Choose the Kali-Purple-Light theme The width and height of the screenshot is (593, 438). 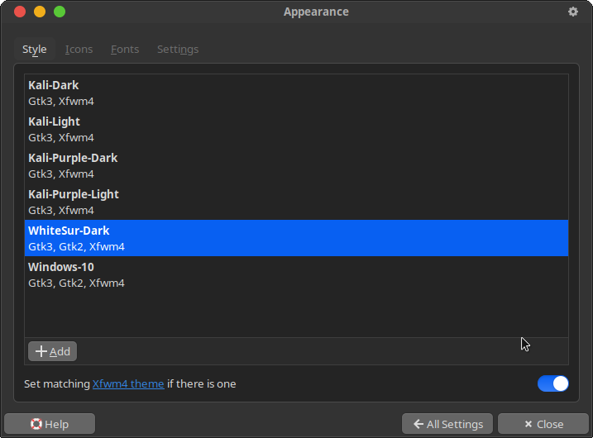296,202
